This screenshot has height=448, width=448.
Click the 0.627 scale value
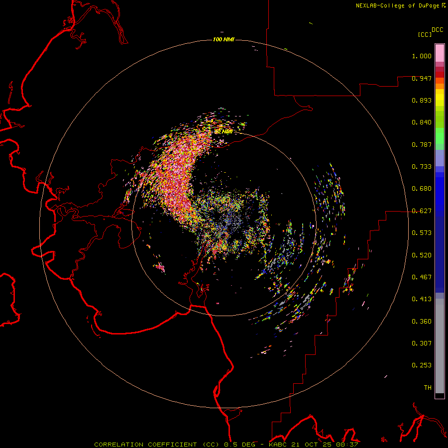click(422, 211)
